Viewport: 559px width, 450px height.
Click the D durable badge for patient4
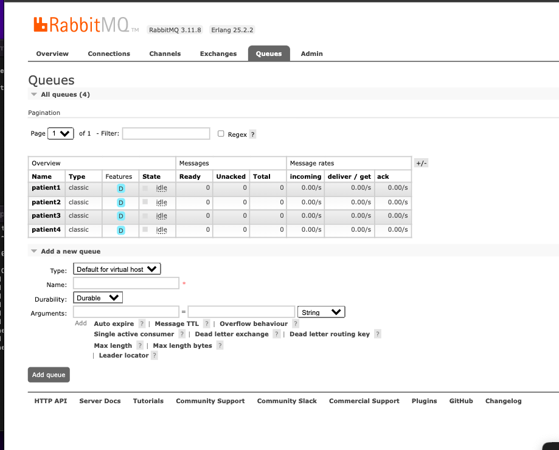[x=121, y=230]
